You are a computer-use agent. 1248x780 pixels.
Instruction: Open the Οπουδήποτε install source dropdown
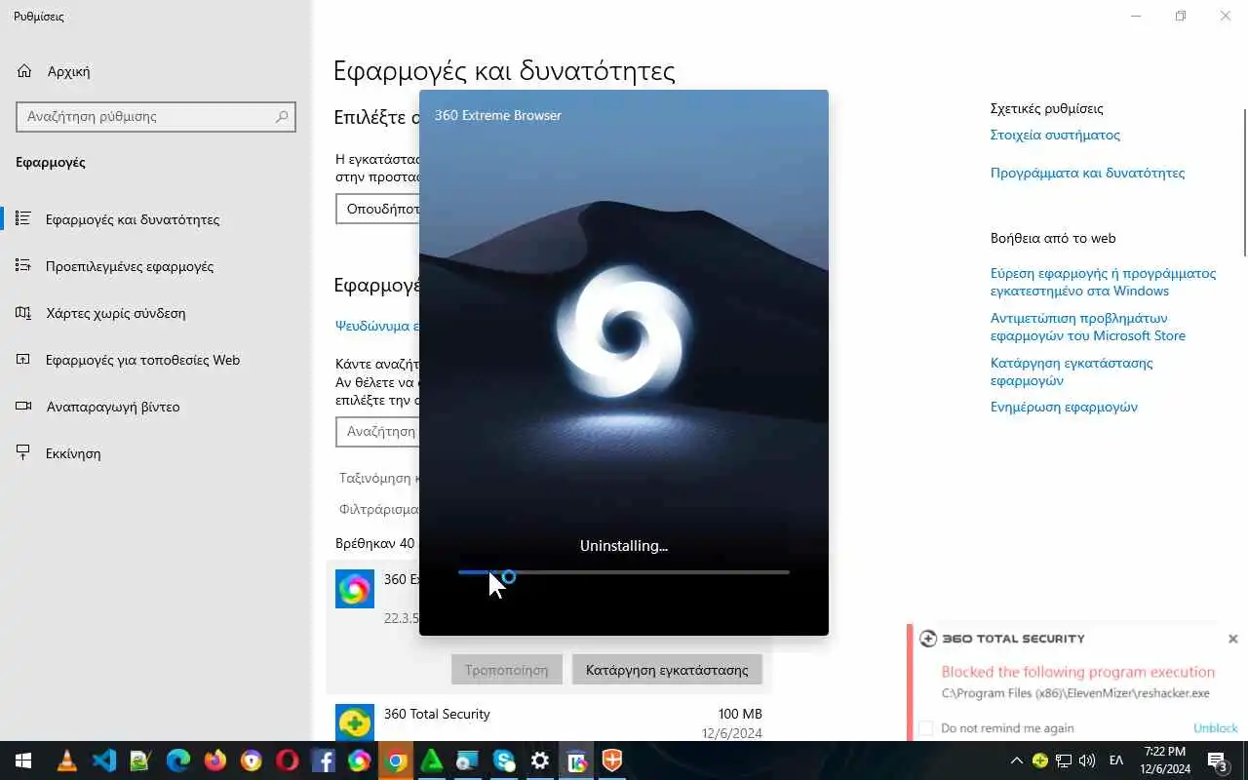pyautogui.click(x=378, y=209)
